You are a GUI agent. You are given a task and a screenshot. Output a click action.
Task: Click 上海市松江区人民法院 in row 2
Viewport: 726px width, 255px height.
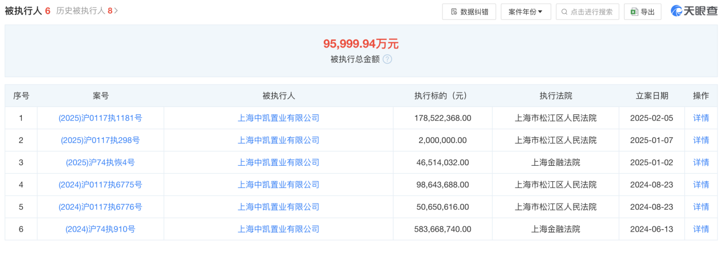pyautogui.click(x=555, y=140)
